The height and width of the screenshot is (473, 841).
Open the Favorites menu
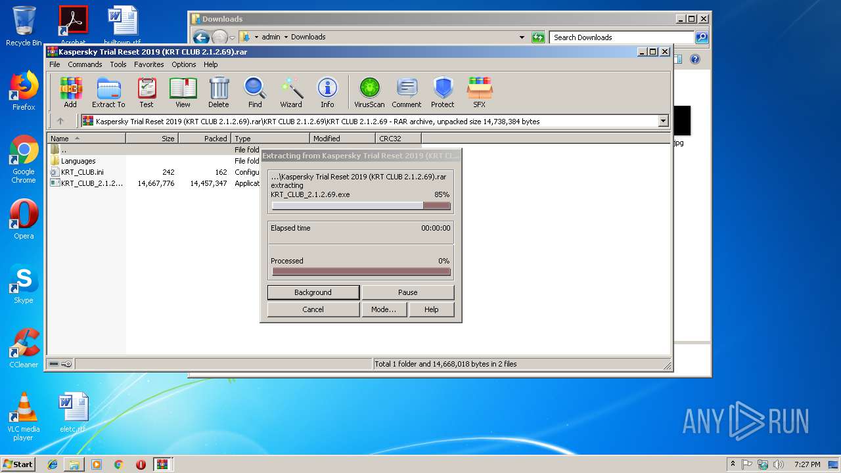click(149, 64)
